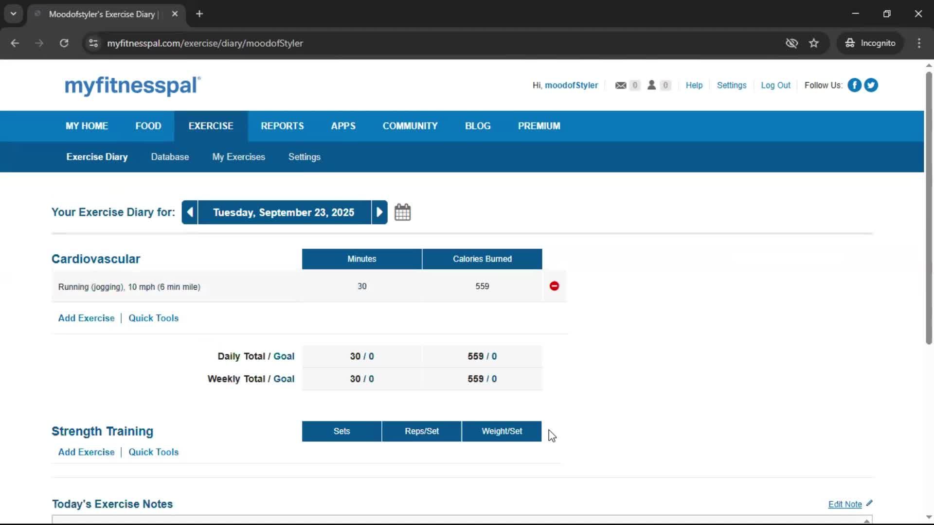
Task: Open a new browser tab
Action: tap(199, 14)
